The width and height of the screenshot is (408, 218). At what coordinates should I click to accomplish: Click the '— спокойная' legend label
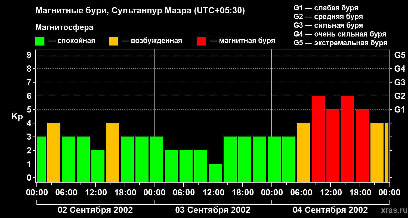pyautogui.click(x=72, y=41)
